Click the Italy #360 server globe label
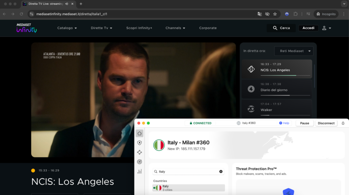Image resolution: width=349 pixels, height=195 pixels. tap(246, 123)
